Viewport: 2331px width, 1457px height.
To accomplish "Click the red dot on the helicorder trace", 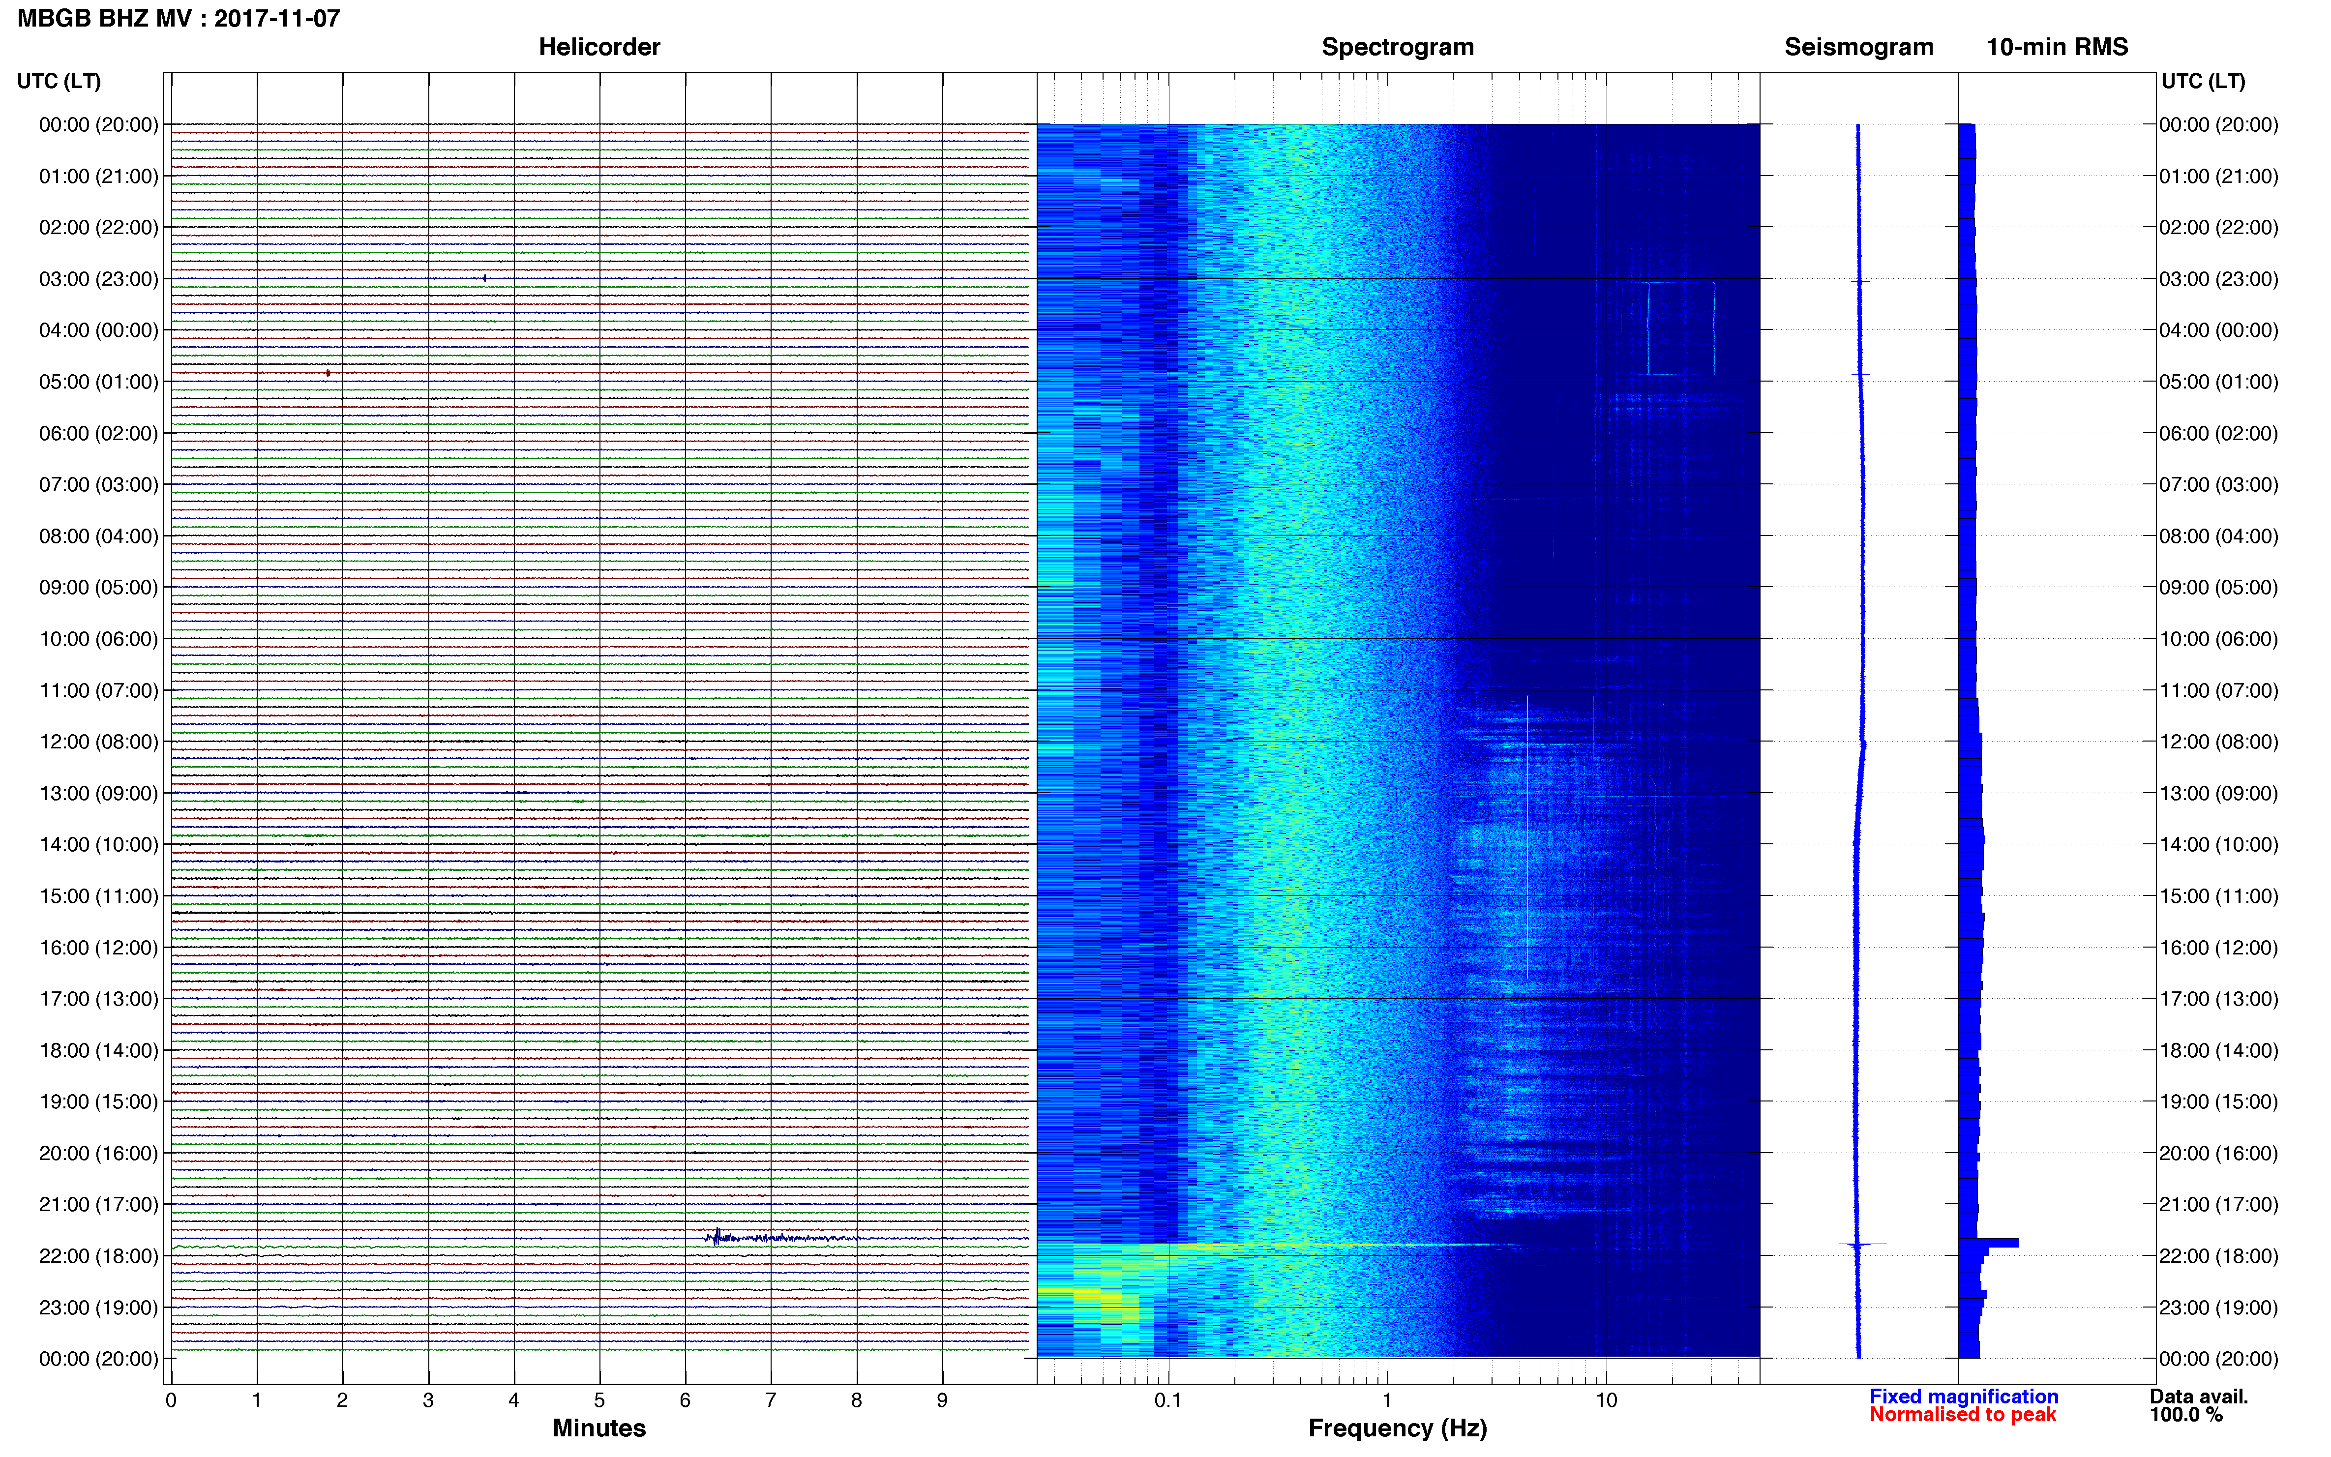I will tap(328, 373).
